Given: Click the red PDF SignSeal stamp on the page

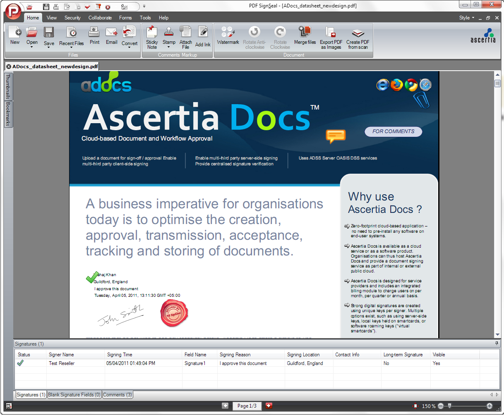Looking at the screenshot, I should coord(174,314).
